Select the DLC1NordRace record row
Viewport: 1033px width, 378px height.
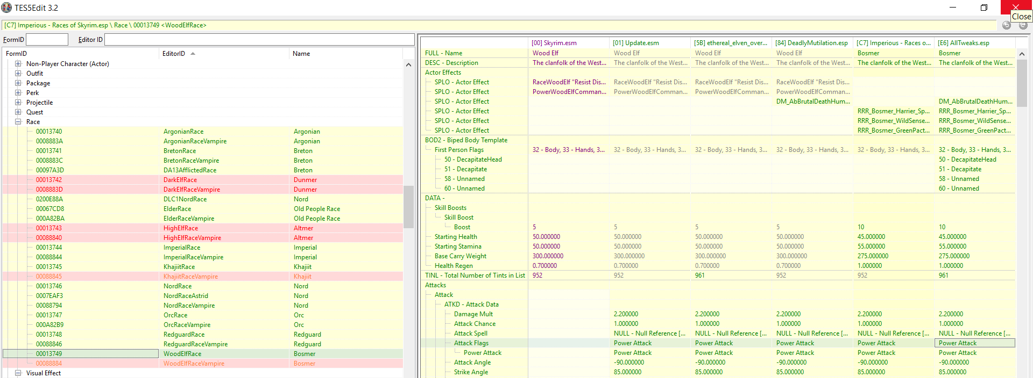pyautogui.click(x=202, y=199)
